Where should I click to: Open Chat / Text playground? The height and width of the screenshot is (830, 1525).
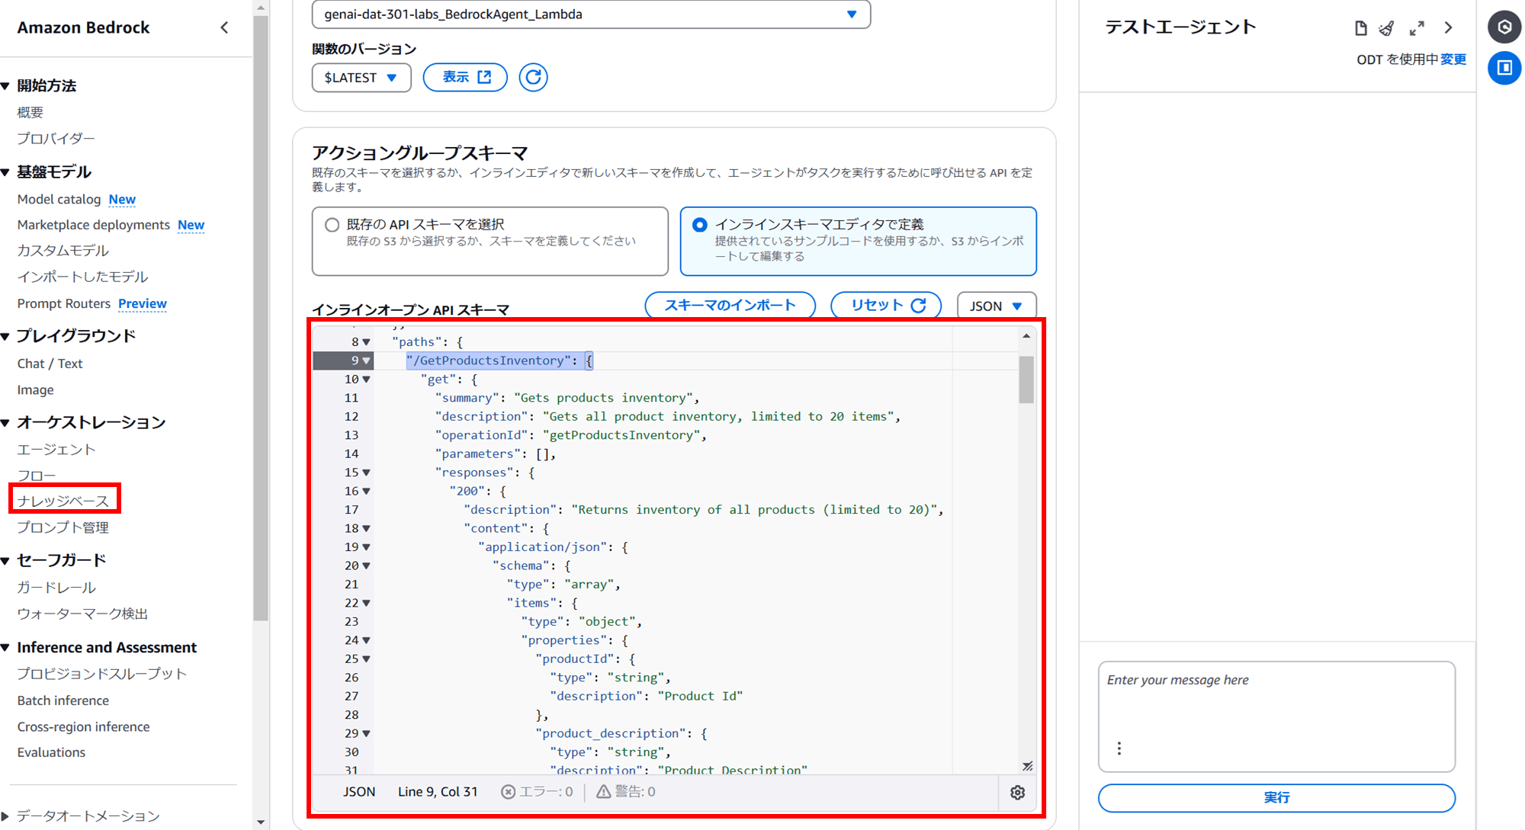(x=50, y=364)
